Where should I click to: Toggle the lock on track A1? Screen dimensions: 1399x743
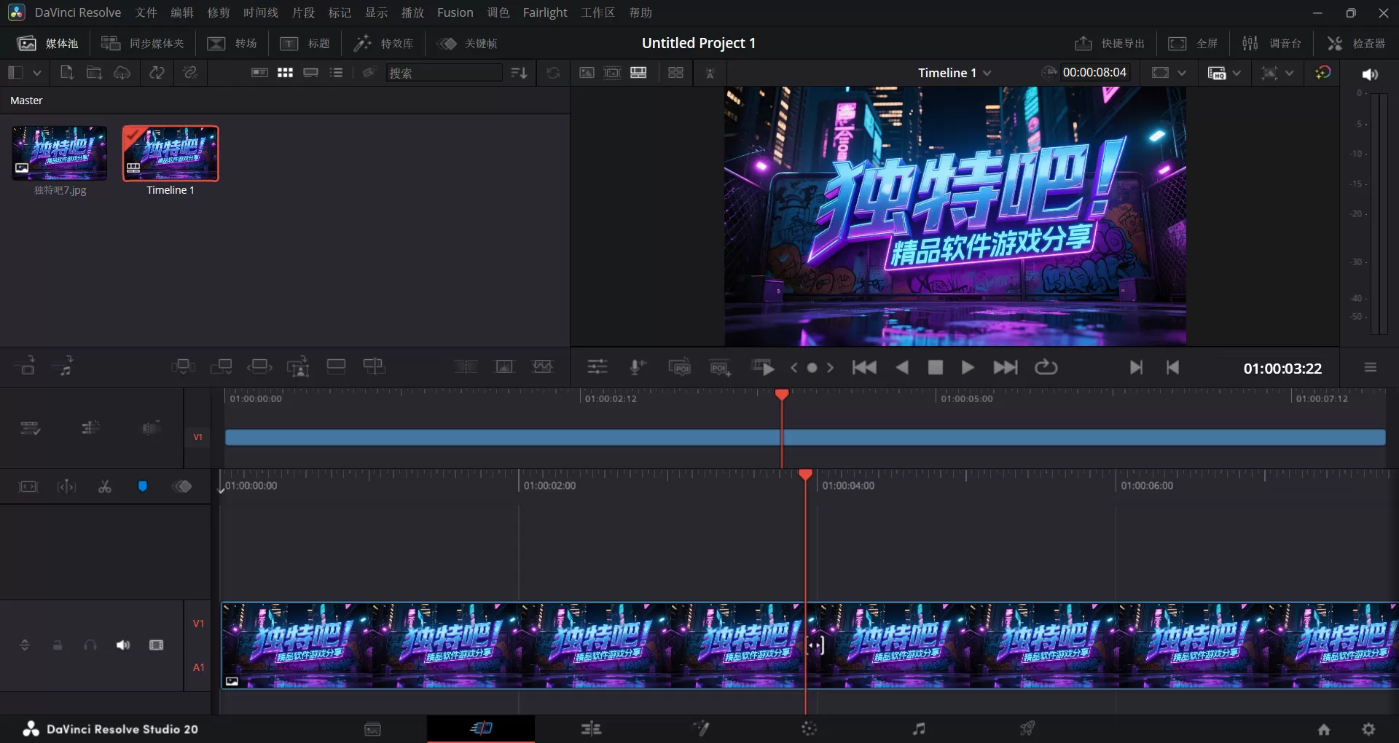tap(58, 645)
